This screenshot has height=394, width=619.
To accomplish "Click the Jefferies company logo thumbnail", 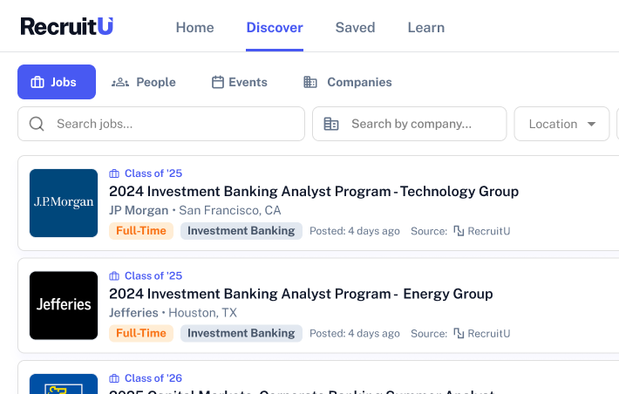I will click(64, 305).
